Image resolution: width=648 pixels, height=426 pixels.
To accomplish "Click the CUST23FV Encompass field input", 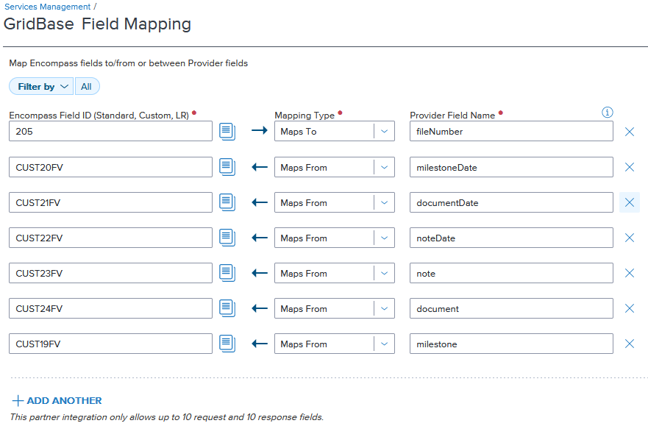I will point(111,273).
